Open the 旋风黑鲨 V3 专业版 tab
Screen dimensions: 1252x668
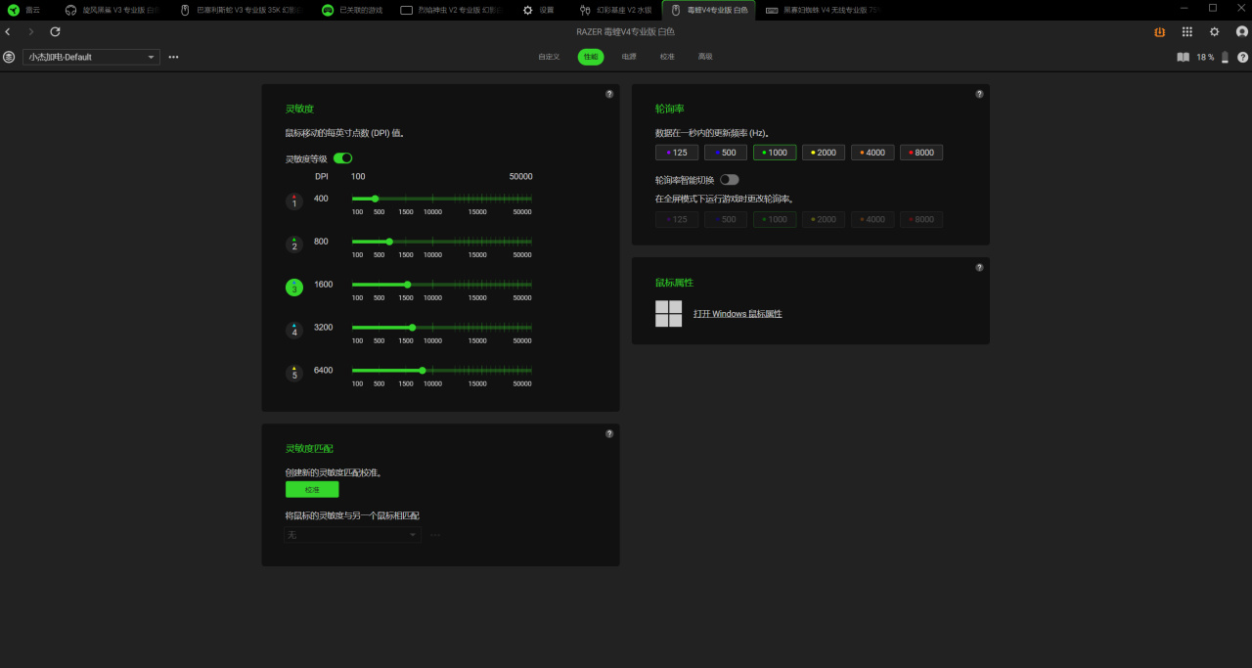coord(112,10)
